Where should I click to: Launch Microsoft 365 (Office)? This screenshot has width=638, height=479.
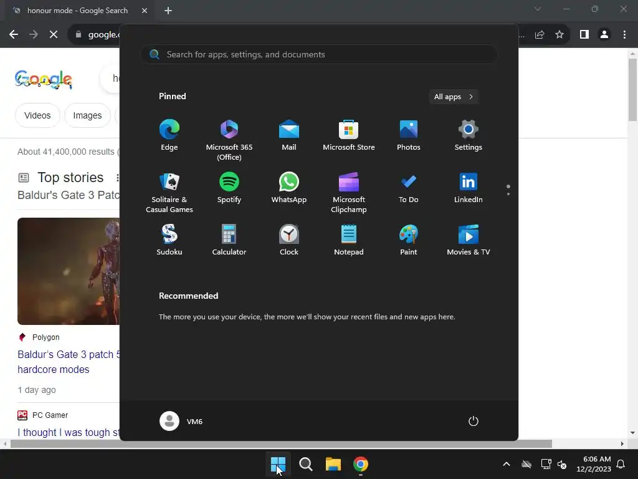(x=229, y=140)
